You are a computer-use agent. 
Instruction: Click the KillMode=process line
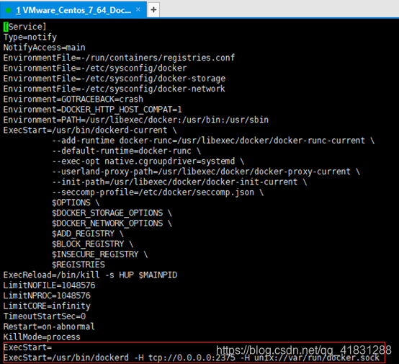click(42, 337)
